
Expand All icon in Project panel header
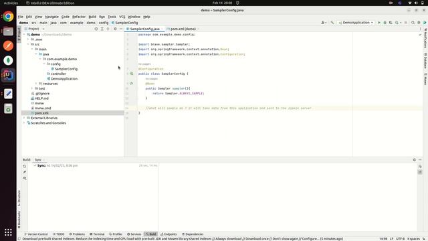pyautogui.click(x=102, y=29)
